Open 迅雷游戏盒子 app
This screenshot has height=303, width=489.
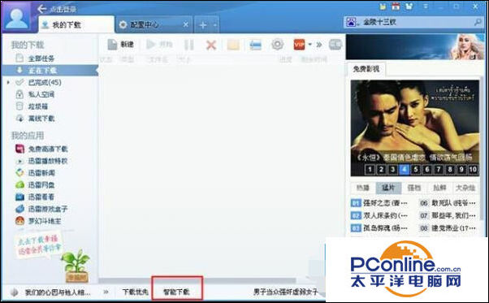(41, 209)
